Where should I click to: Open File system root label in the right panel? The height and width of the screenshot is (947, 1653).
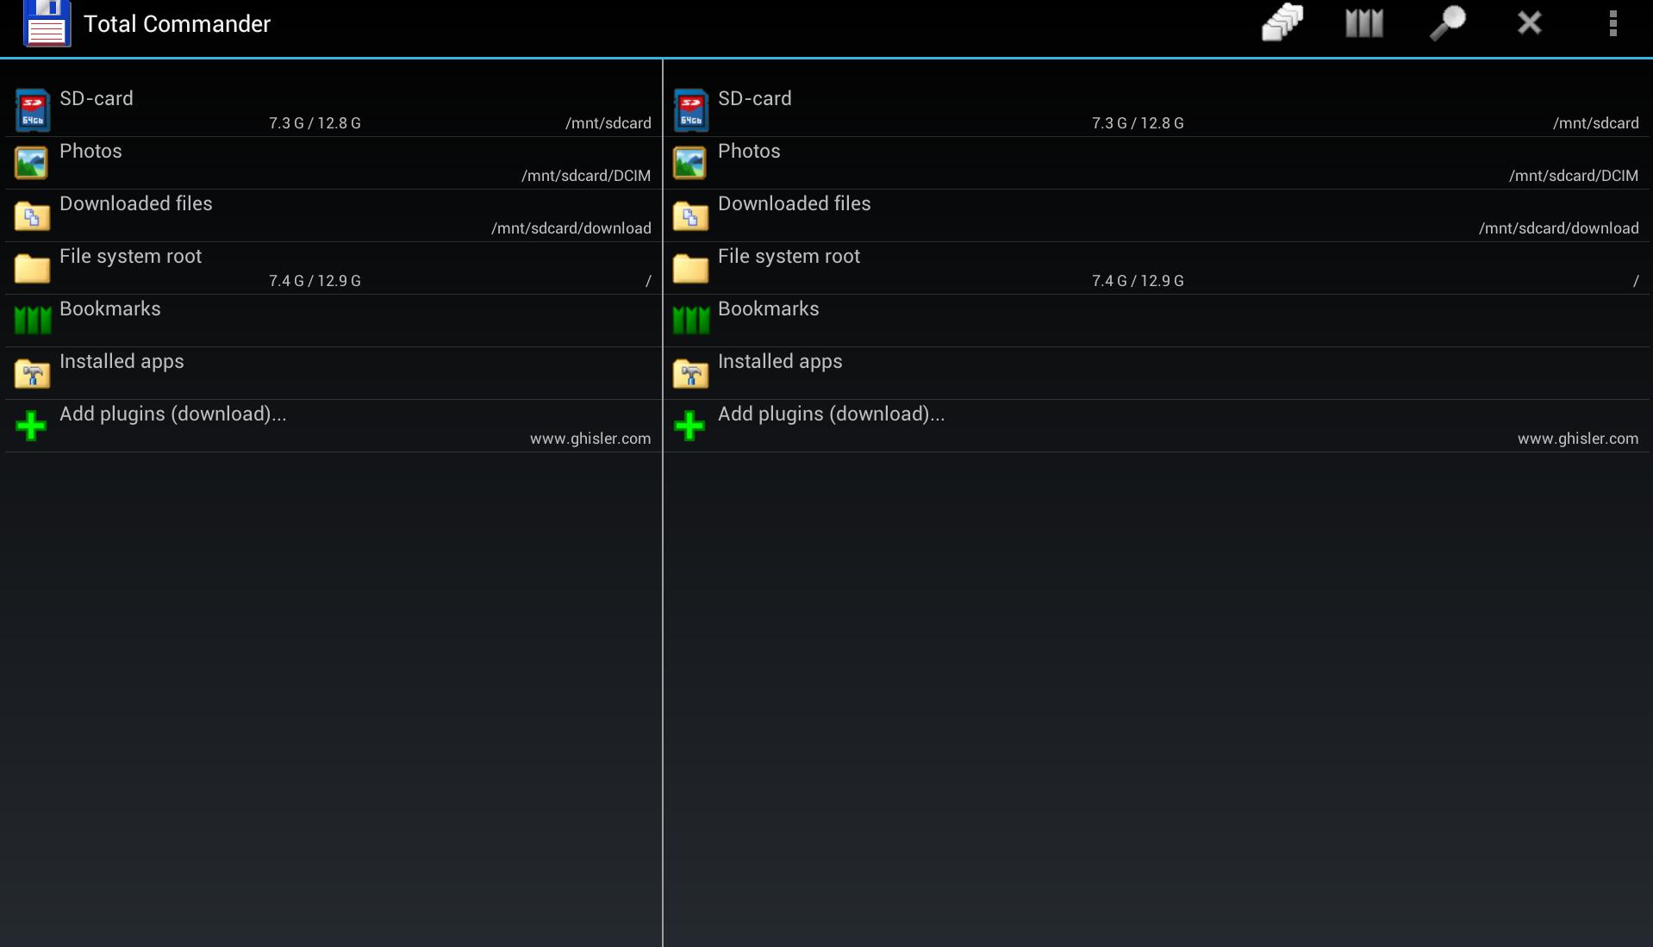[x=789, y=257]
